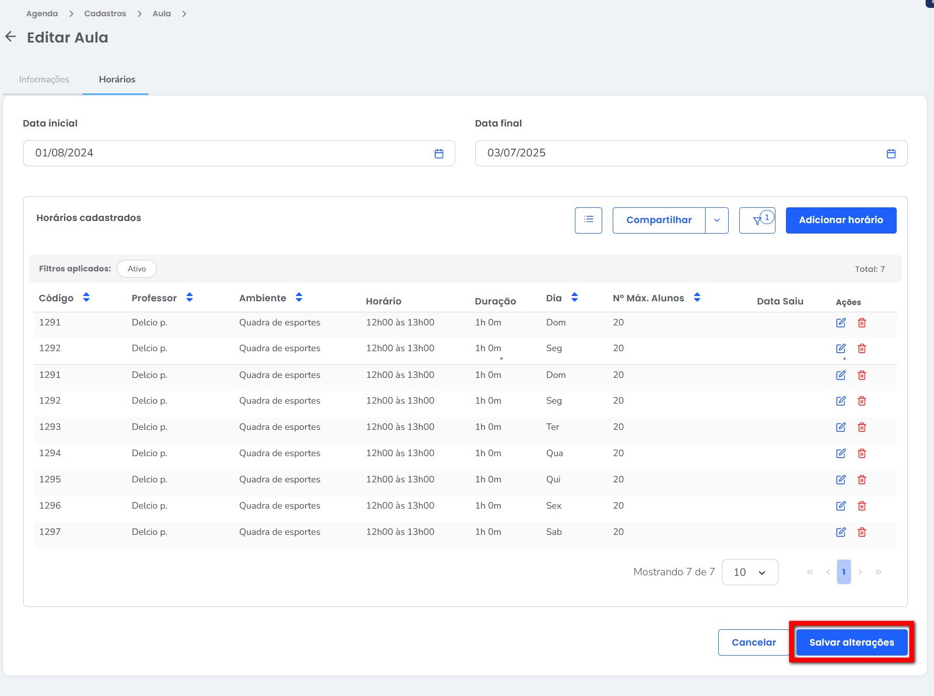This screenshot has width=934, height=696.
Task: Go to the previous page arrow
Action: [x=828, y=572]
